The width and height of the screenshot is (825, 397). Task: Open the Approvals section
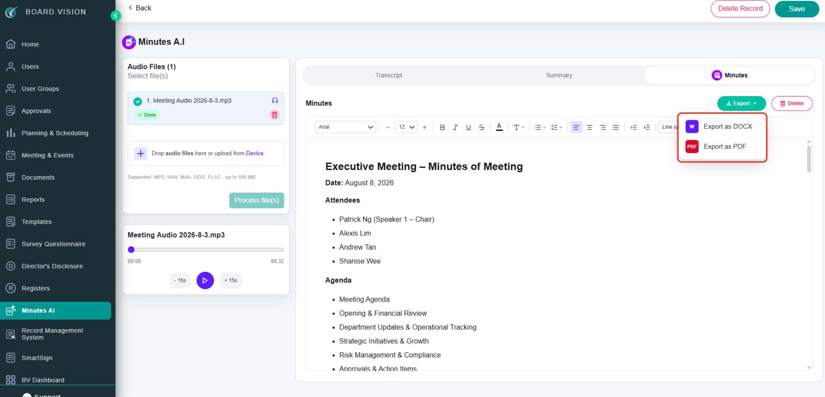point(36,111)
